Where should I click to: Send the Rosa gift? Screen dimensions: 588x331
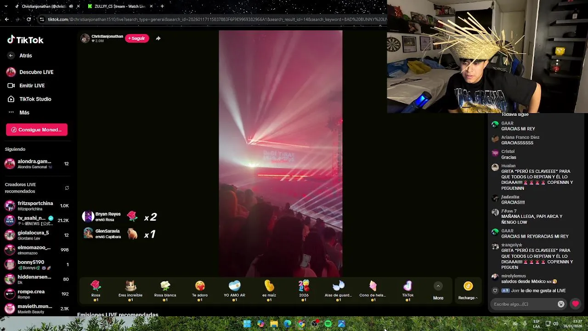(x=96, y=291)
